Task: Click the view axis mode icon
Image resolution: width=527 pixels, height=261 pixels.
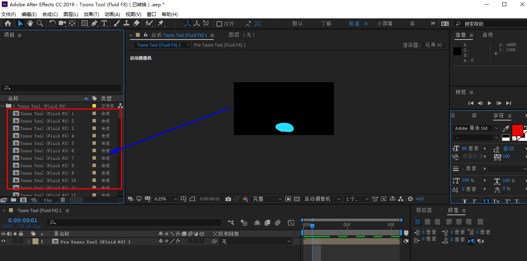Action: point(206,23)
